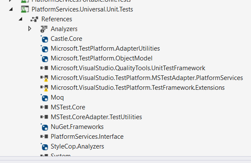Click the PlatformServices.Universal.Unit.Tests test project icon
251x163 pixels.
tap(25, 9)
